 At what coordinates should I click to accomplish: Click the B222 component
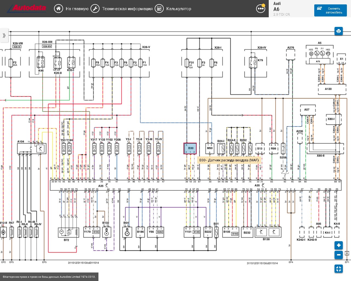tap(208, 232)
